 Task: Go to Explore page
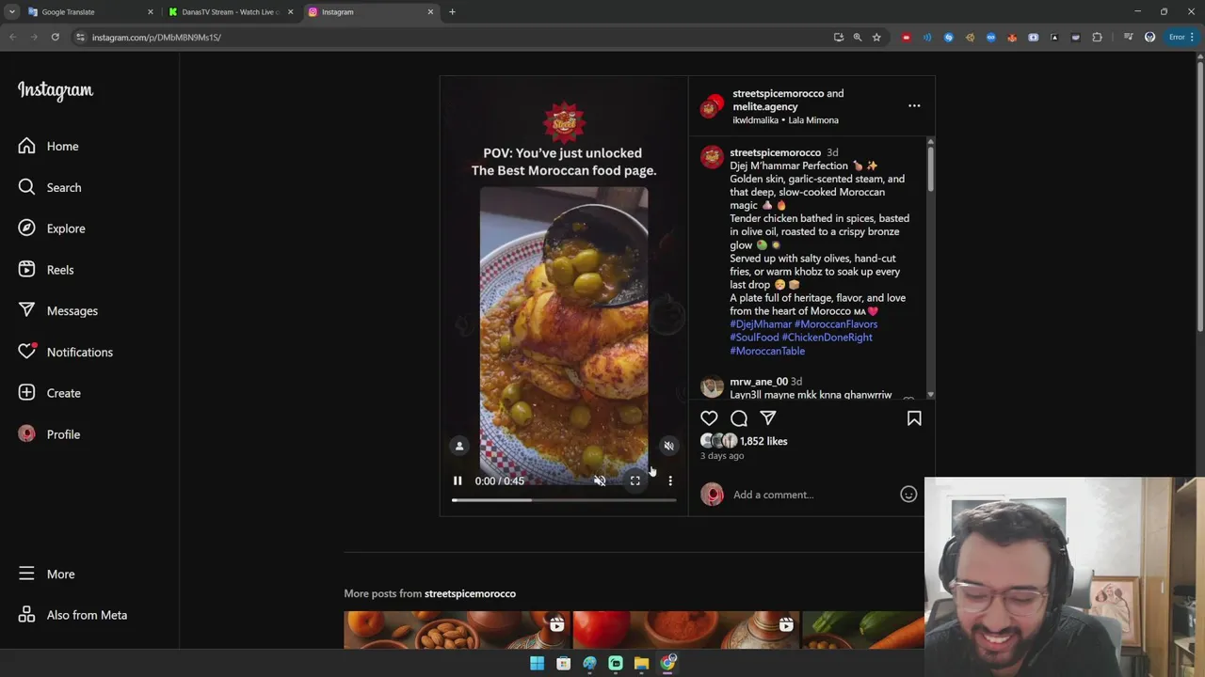(x=51, y=228)
